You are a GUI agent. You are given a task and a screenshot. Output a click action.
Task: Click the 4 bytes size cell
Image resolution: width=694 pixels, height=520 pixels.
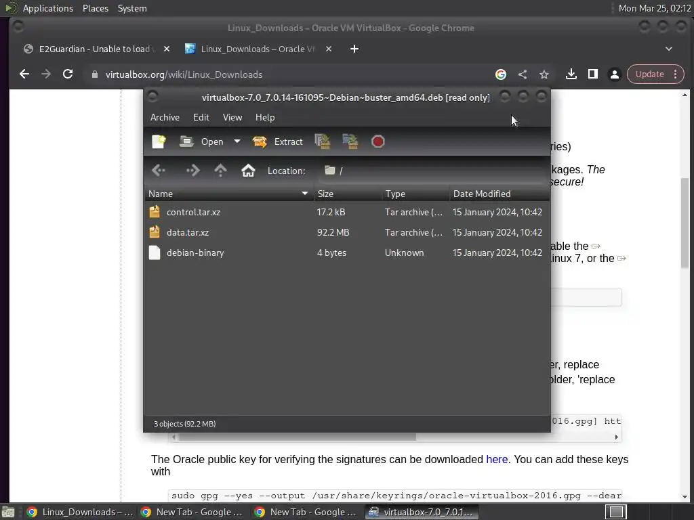tap(331, 253)
